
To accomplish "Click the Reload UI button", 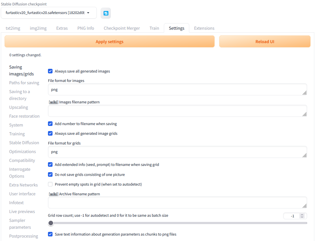I will coord(265,41).
